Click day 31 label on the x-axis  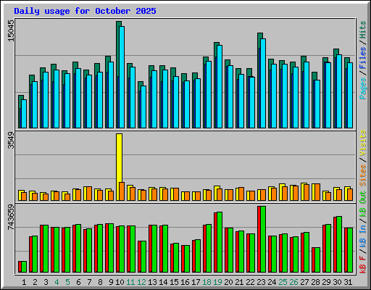pyautogui.click(x=348, y=282)
